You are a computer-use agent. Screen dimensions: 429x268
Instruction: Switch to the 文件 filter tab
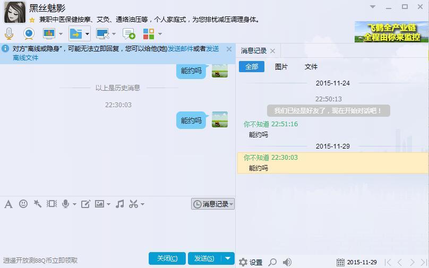point(311,67)
